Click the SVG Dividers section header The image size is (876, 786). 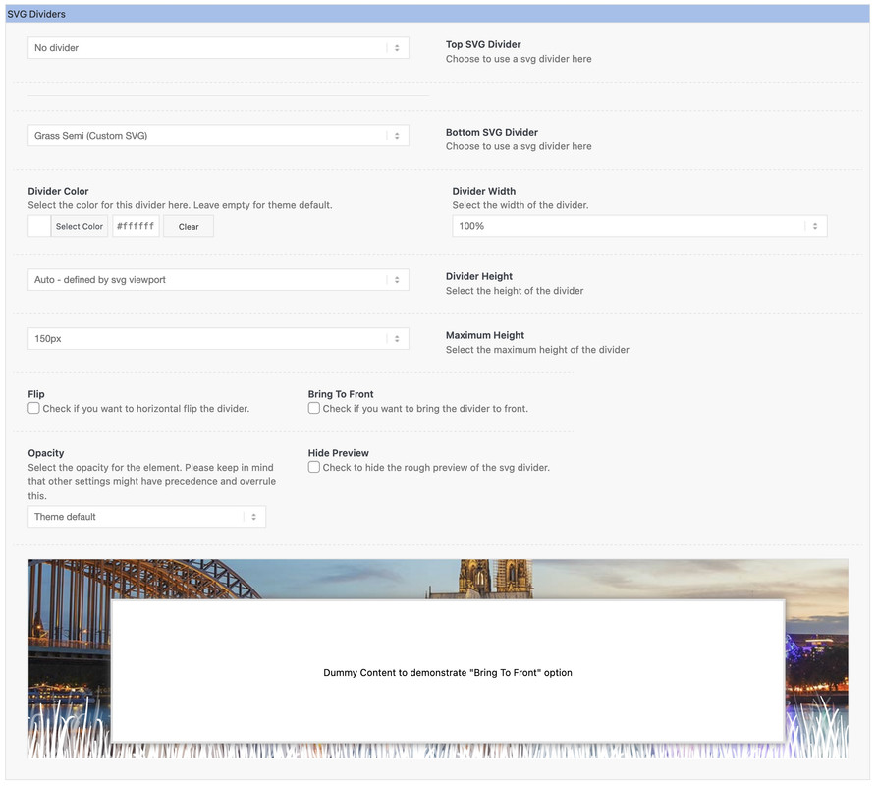click(x=437, y=14)
